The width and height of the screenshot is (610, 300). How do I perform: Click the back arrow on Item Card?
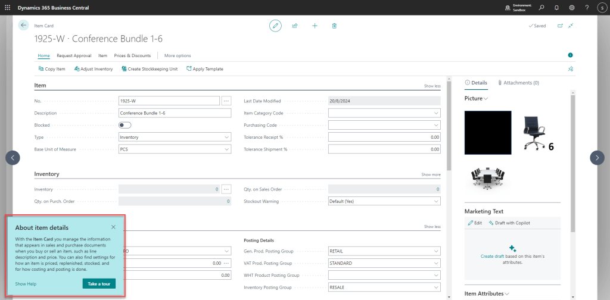24,25
